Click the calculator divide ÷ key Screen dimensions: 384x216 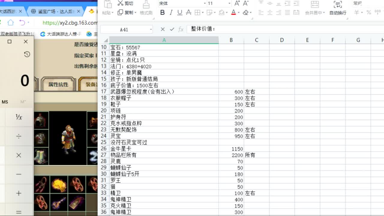pyautogui.click(x=19, y=136)
